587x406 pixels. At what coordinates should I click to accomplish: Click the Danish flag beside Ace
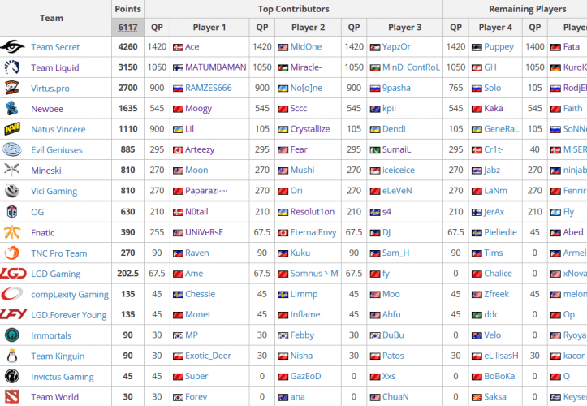pos(178,47)
